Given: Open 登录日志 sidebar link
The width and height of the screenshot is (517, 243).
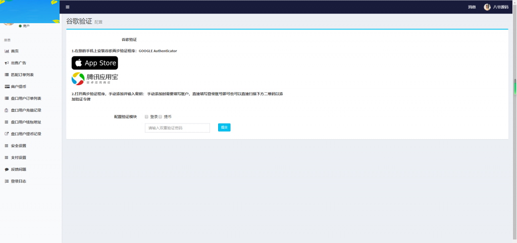Looking at the screenshot, I should [x=19, y=181].
